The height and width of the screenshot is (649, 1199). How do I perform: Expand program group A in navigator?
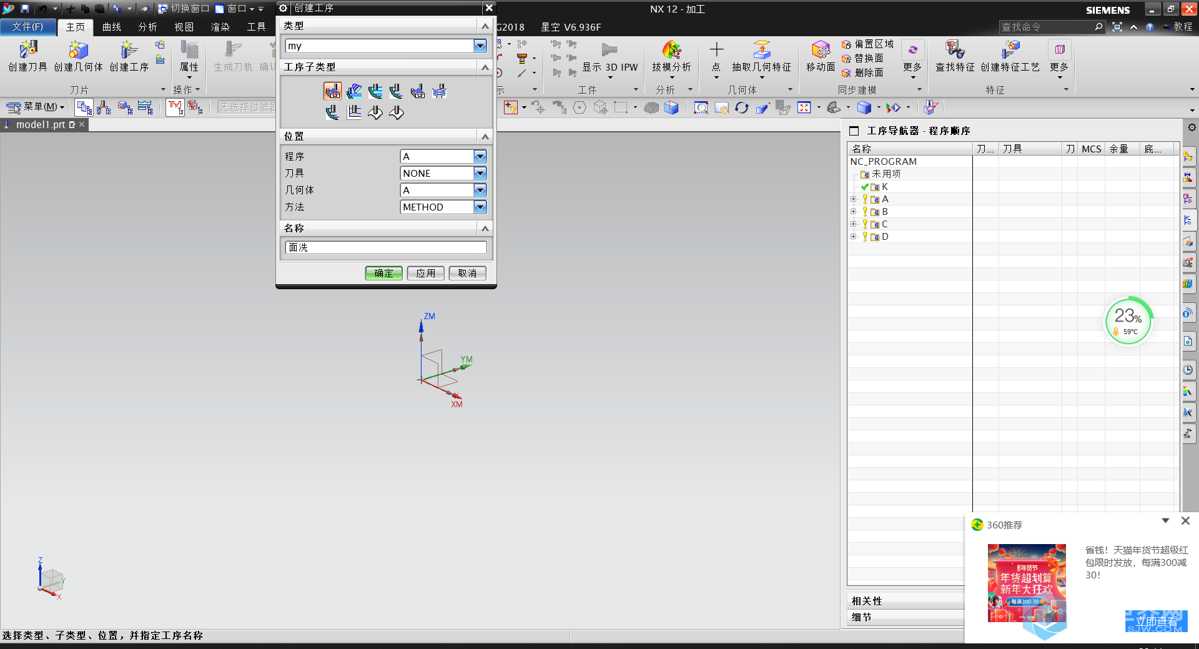tap(853, 199)
